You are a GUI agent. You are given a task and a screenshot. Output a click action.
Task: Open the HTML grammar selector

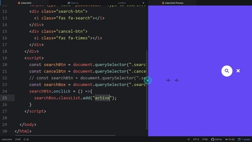click(x=205, y=139)
